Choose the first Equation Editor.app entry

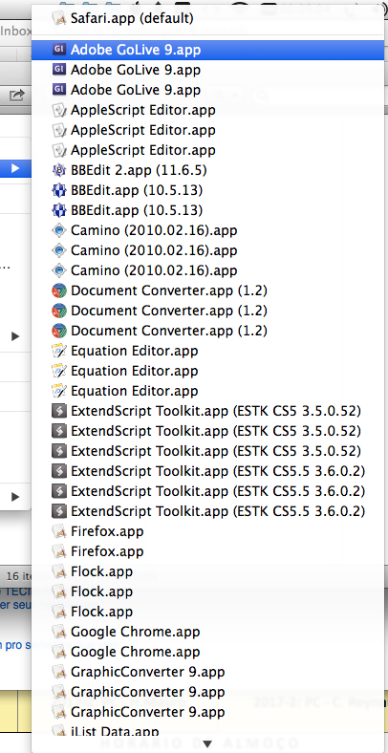(x=208, y=351)
